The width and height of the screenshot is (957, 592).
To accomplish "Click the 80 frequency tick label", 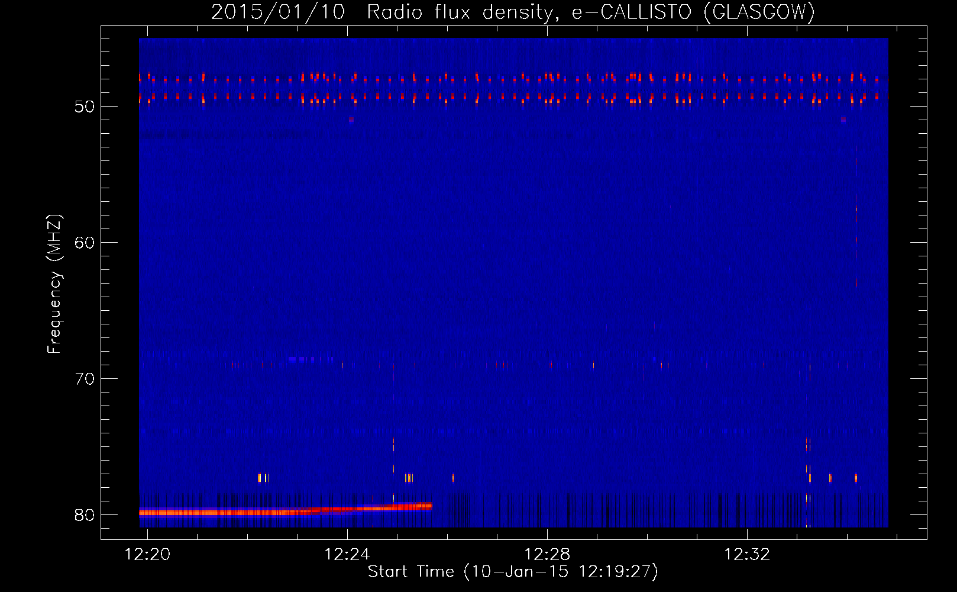I will 85,515.
